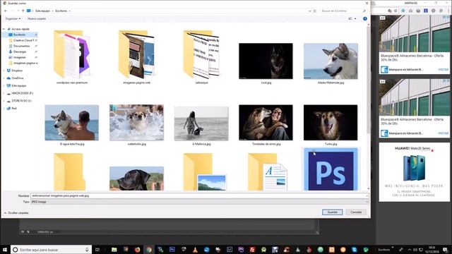This screenshot has width=452, height=254.
Task: Open recent locations dropdown beside up arrow
Action: click(x=18, y=11)
